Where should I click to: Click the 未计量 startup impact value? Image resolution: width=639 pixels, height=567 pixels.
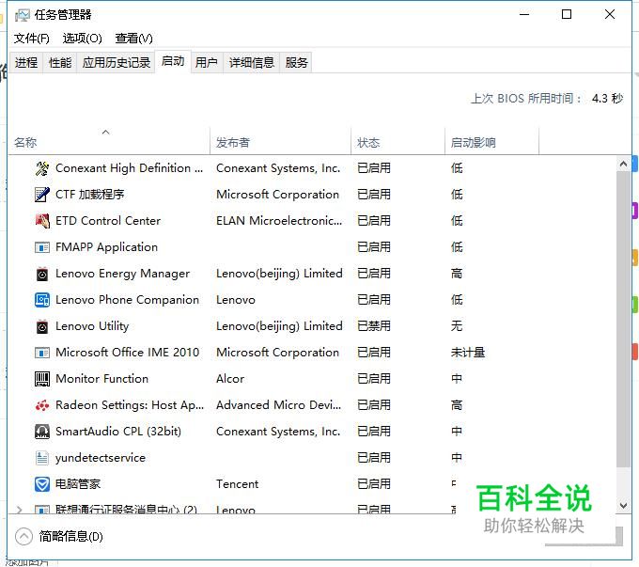[468, 353]
